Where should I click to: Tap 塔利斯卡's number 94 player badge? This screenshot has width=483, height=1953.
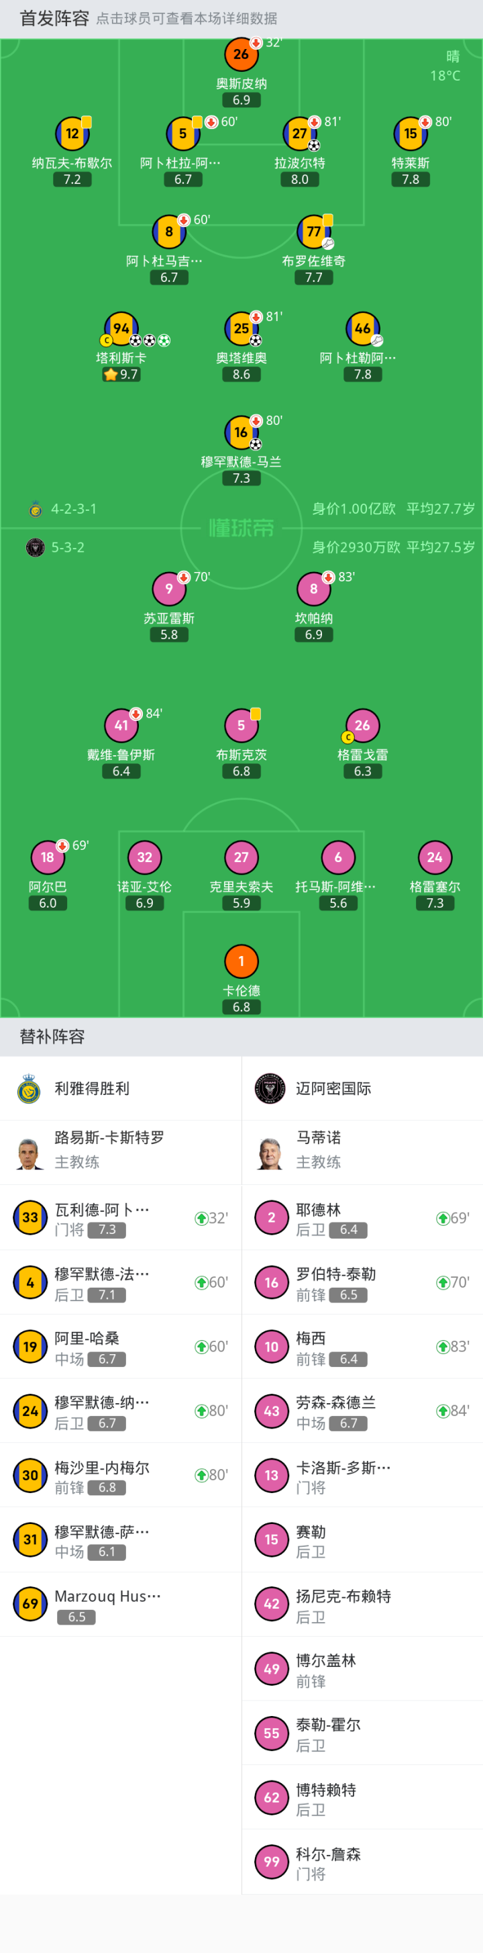121,329
